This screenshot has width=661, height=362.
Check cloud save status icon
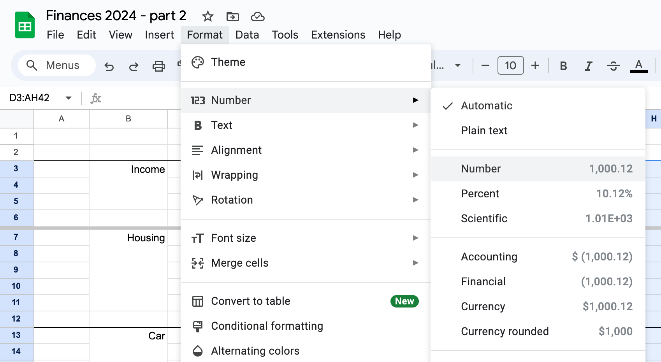click(x=258, y=16)
